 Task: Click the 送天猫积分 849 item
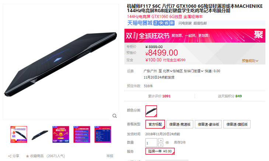click(230, 96)
